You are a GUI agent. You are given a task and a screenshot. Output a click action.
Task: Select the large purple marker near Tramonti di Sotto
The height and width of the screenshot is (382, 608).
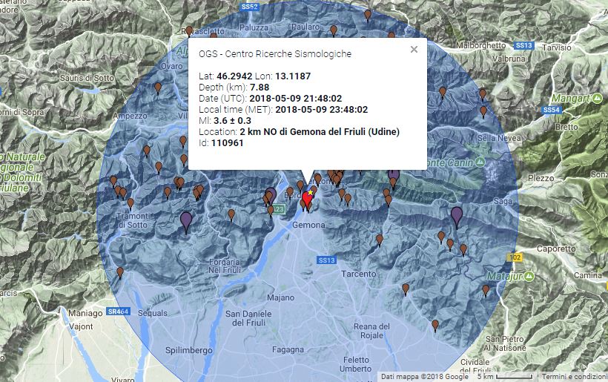click(186, 220)
